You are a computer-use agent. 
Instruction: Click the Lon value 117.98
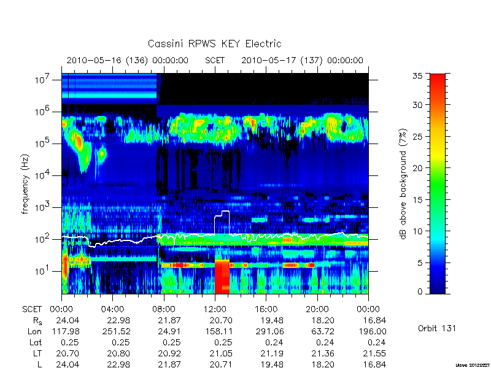pyautogui.click(x=66, y=331)
